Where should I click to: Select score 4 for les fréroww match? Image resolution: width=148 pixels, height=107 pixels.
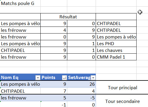[x=54, y=30]
